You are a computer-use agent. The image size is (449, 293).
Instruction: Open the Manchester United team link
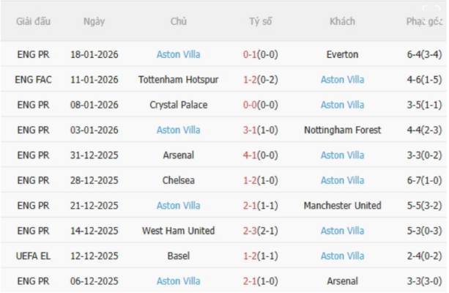click(342, 206)
